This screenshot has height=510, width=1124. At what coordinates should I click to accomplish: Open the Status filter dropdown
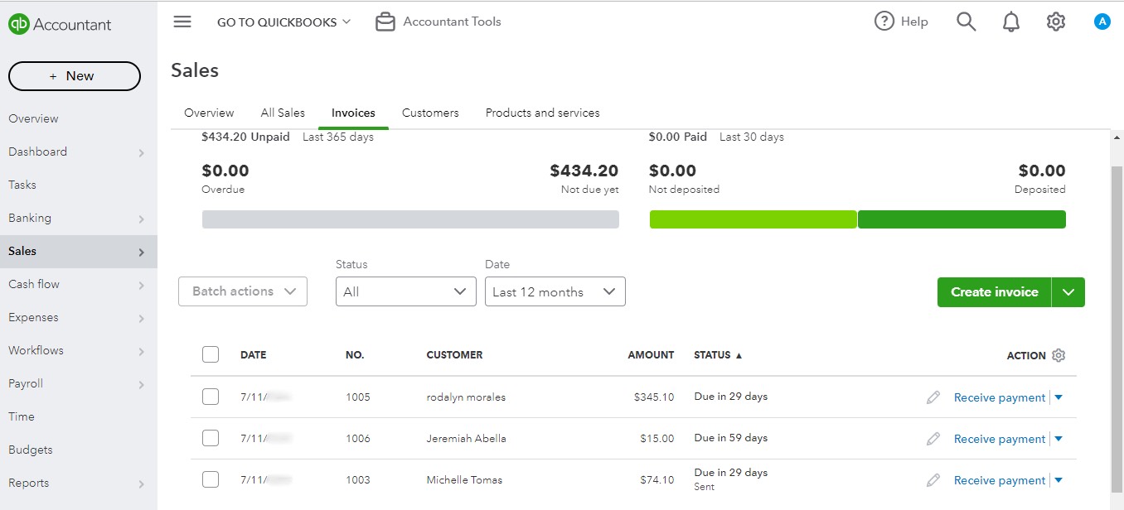click(x=405, y=291)
